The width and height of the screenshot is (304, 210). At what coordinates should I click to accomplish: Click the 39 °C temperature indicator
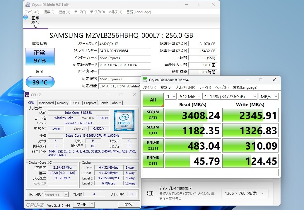click(40, 82)
